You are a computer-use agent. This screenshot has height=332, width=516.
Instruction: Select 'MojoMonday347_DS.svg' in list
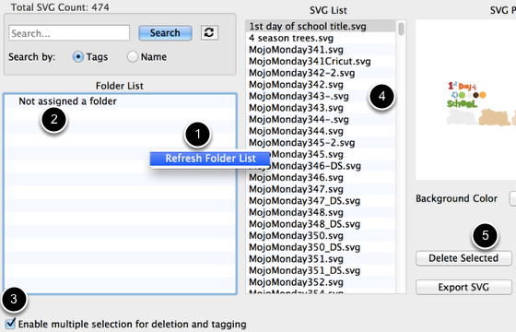click(x=321, y=201)
